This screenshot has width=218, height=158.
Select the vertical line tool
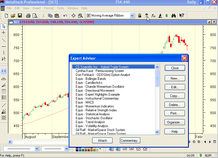click(4, 53)
